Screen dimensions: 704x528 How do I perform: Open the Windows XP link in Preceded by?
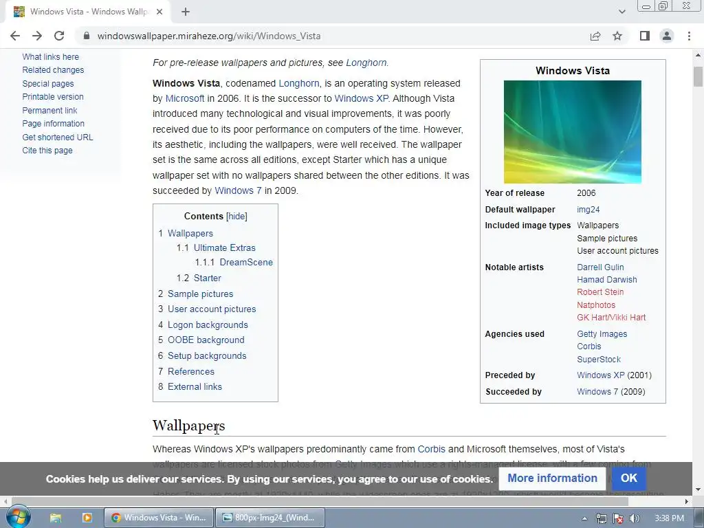point(600,375)
